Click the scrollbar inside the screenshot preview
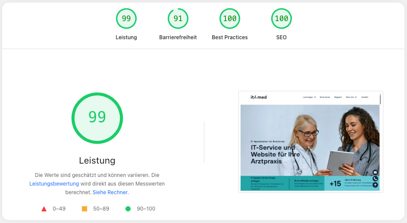This screenshot has height=223, width=407. (380, 99)
